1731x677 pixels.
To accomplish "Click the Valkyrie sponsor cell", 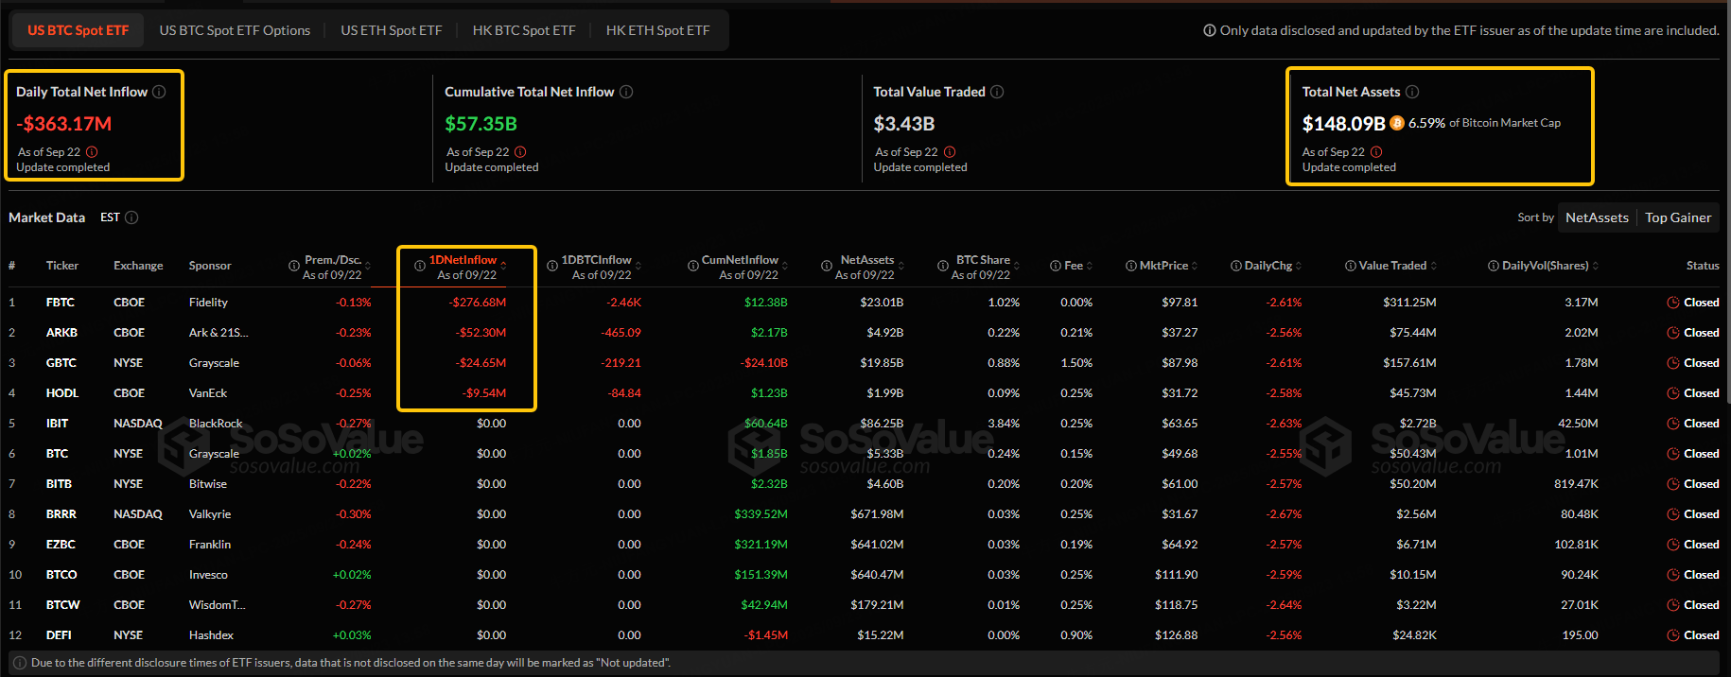I will click(210, 514).
